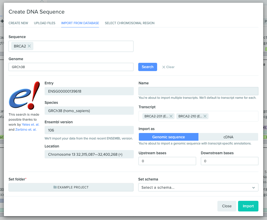Open the Set schema dropdown

point(195,187)
